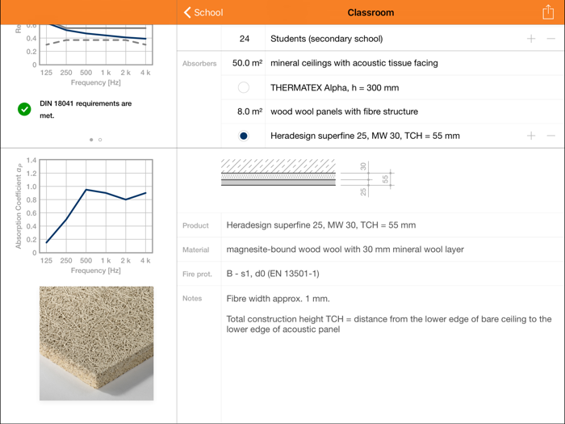Image resolution: width=565 pixels, height=424 pixels.
Task: Tap 'DIN 18041 requirements are met.' message
Action: (x=86, y=109)
